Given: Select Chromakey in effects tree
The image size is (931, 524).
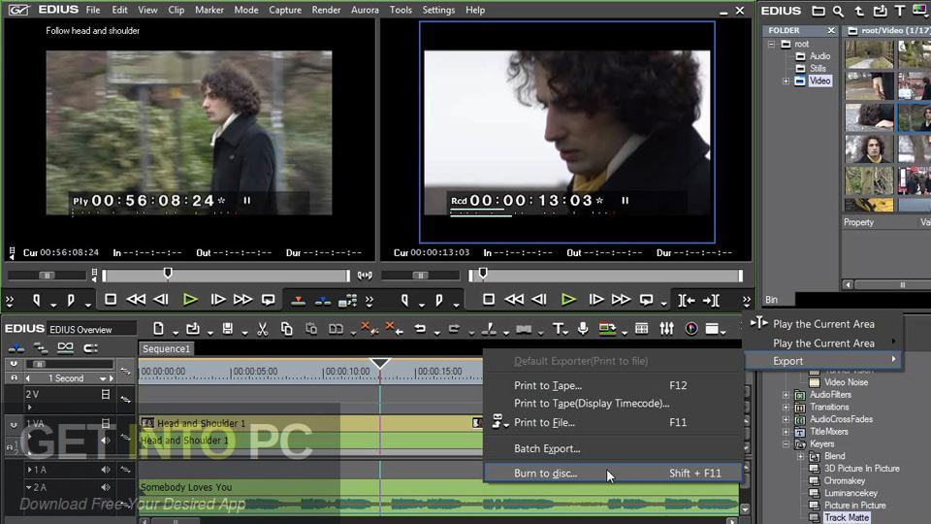Looking at the screenshot, I should point(845,480).
